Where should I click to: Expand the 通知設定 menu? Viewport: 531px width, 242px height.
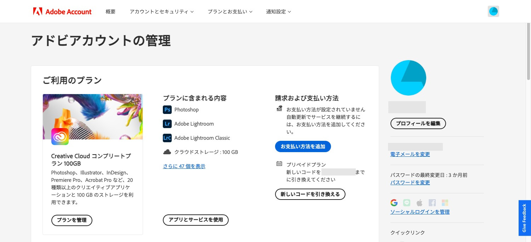tap(279, 12)
